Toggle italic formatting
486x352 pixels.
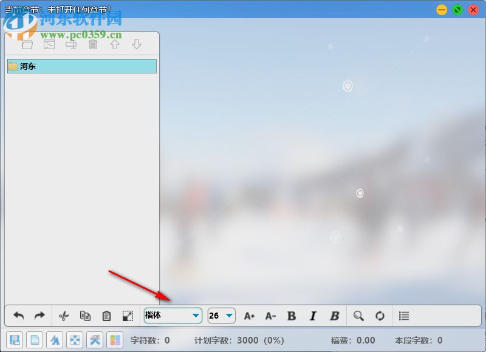point(313,316)
